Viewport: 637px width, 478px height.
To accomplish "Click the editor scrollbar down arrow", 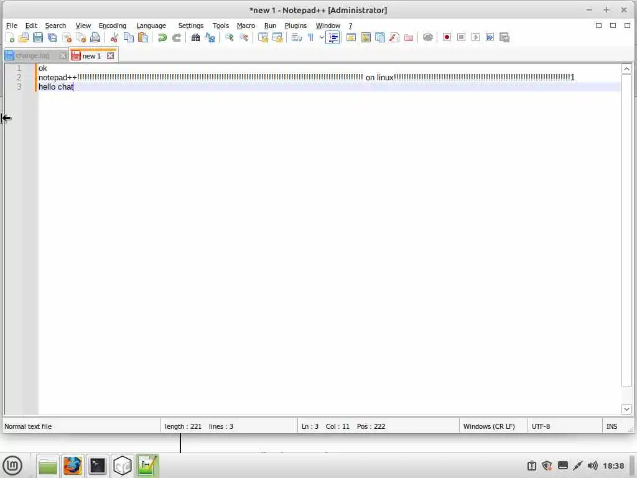I will coord(626,410).
